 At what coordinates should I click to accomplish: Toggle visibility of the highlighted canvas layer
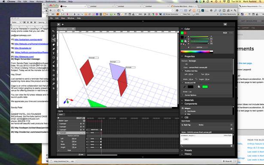pyautogui.click(x=84, y=133)
